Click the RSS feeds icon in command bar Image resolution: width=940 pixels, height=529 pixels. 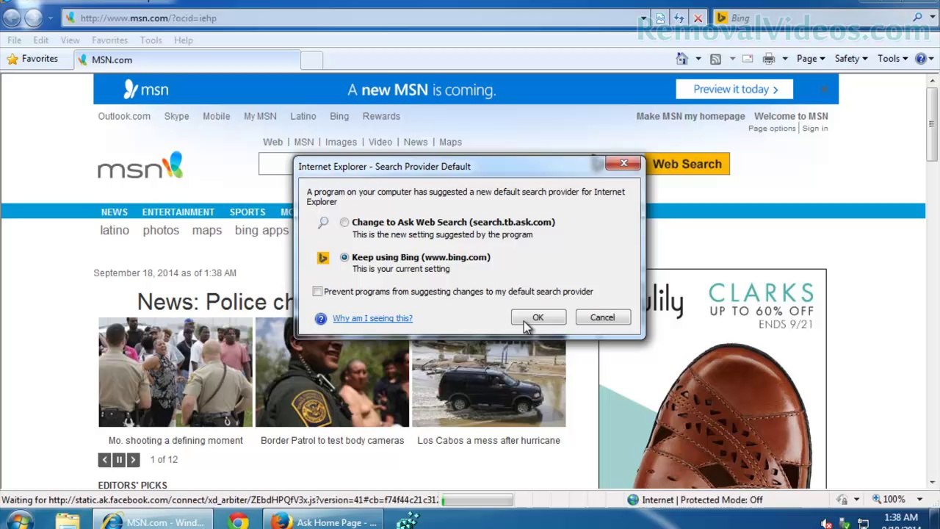click(x=715, y=59)
